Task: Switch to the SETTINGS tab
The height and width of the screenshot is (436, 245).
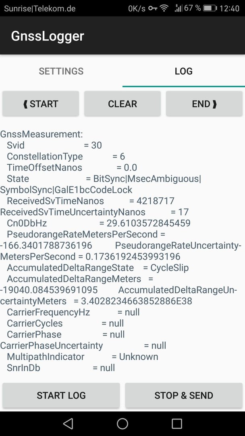Action: point(61,71)
